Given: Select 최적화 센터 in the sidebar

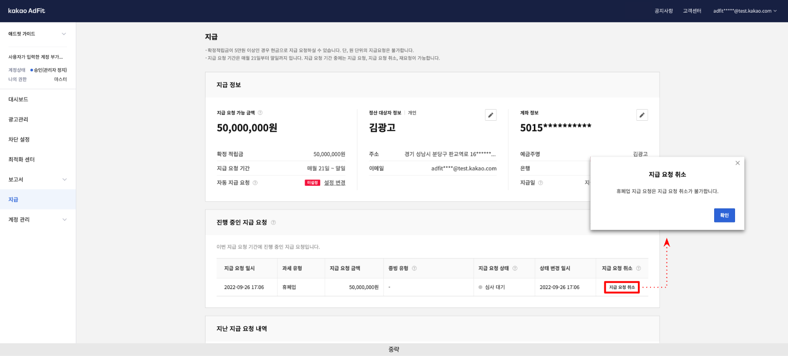Looking at the screenshot, I should coord(21,160).
